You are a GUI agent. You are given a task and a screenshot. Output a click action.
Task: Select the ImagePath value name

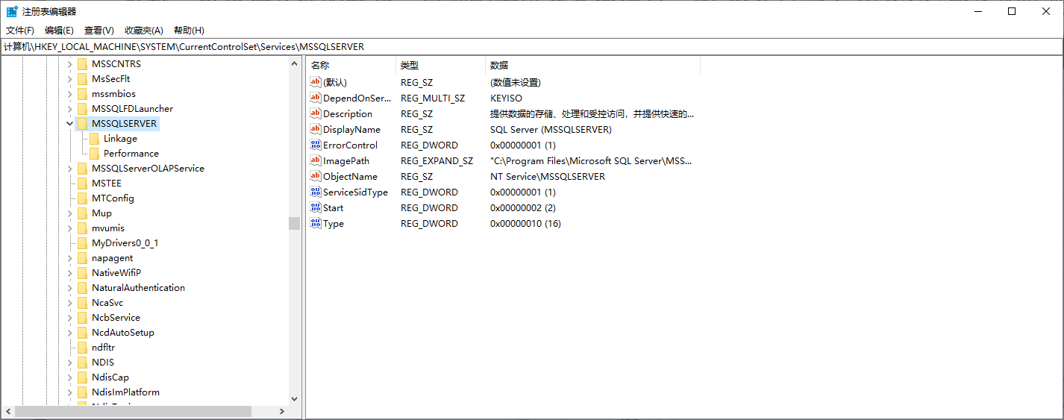[346, 160]
